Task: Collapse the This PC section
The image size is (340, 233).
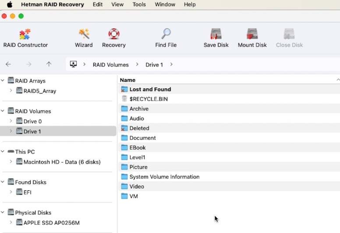Action: 3,151
